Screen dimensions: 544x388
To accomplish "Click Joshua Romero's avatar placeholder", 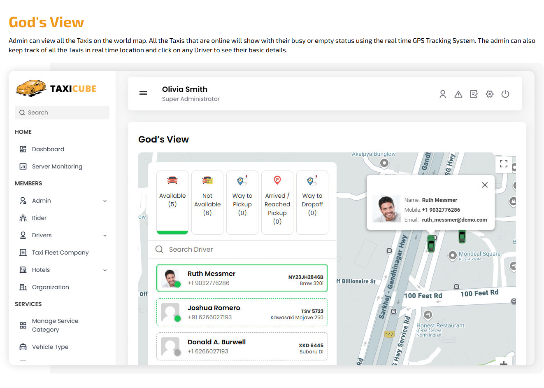I will [x=170, y=312].
